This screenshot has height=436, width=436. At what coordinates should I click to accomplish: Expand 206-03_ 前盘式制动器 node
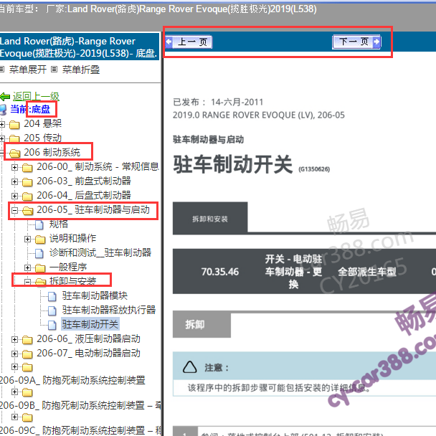14,181
